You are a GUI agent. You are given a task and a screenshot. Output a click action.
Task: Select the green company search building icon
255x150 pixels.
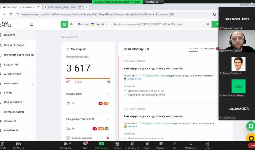pyautogui.click(x=64, y=24)
